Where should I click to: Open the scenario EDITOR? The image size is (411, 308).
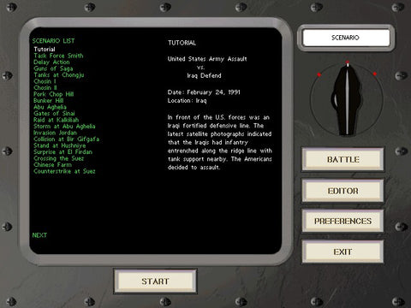[x=342, y=191]
